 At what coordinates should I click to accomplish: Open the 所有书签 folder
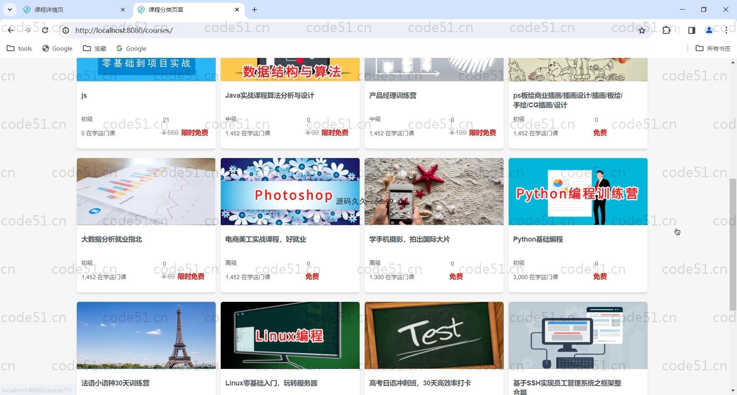[x=713, y=48]
